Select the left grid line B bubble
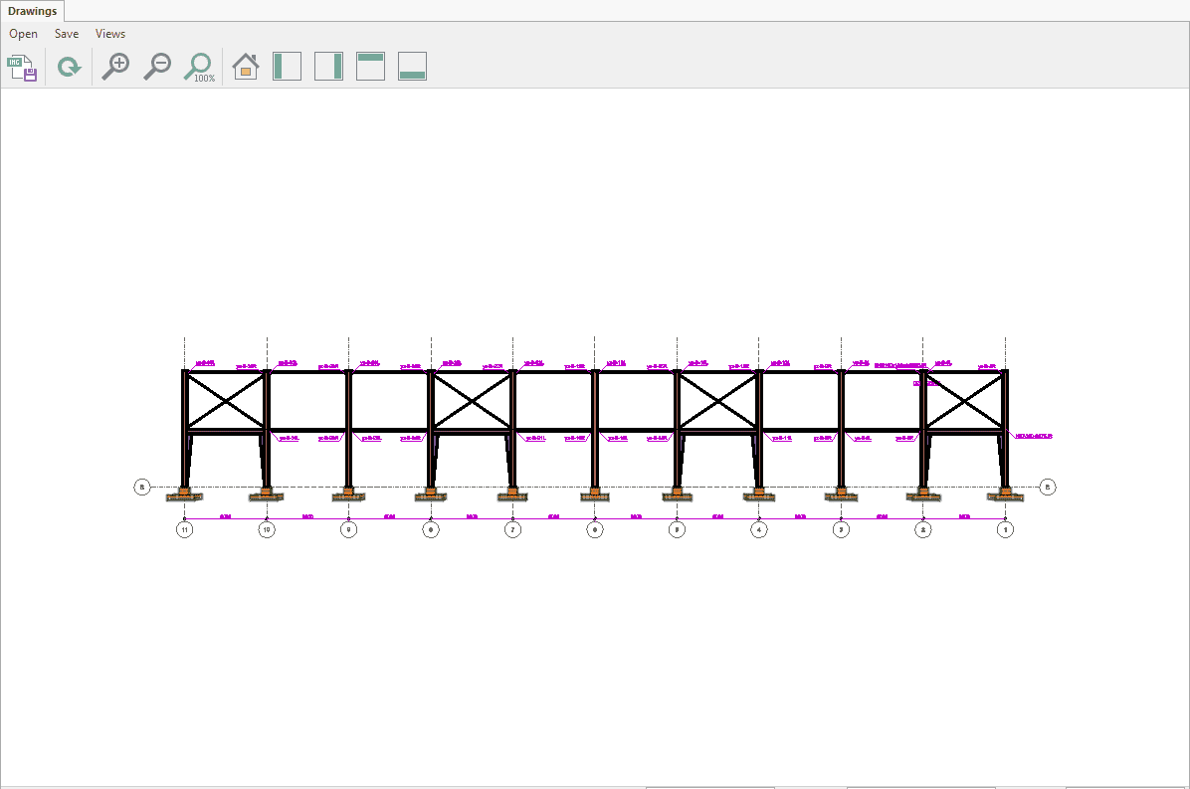The image size is (1190, 789). pos(142,487)
